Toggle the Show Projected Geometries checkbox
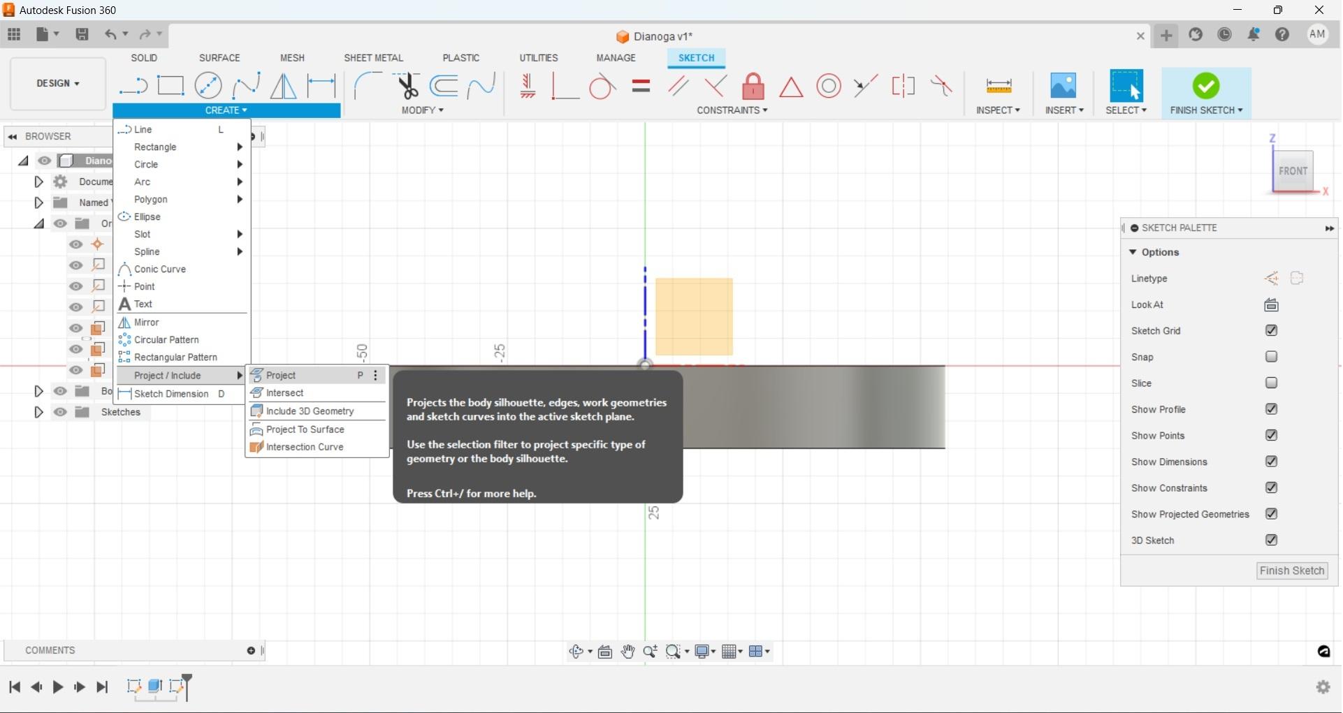 [x=1272, y=514]
